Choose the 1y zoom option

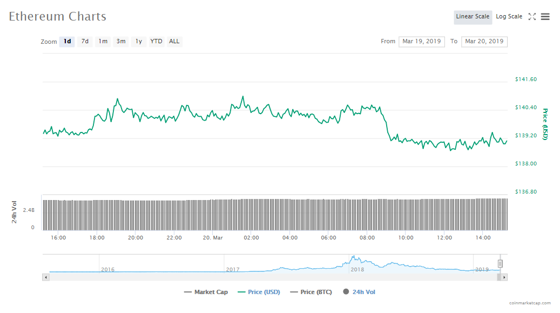click(139, 42)
